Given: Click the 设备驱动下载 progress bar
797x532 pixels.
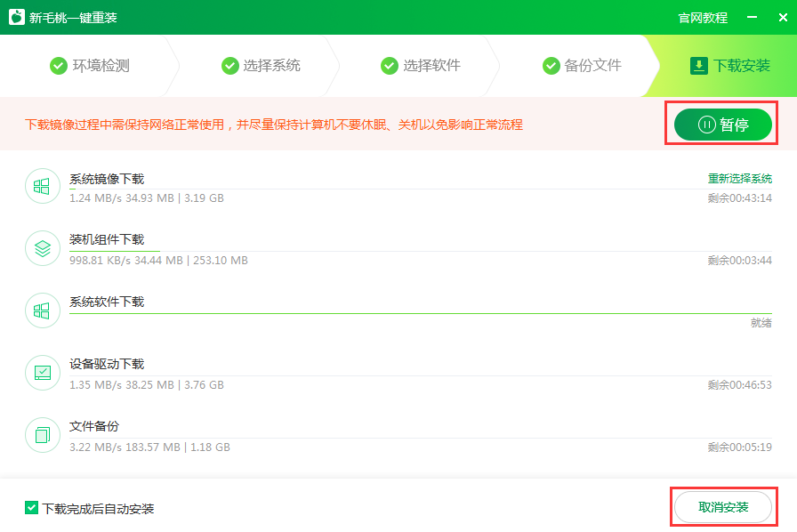Looking at the screenshot, I should tap(421, 375).
